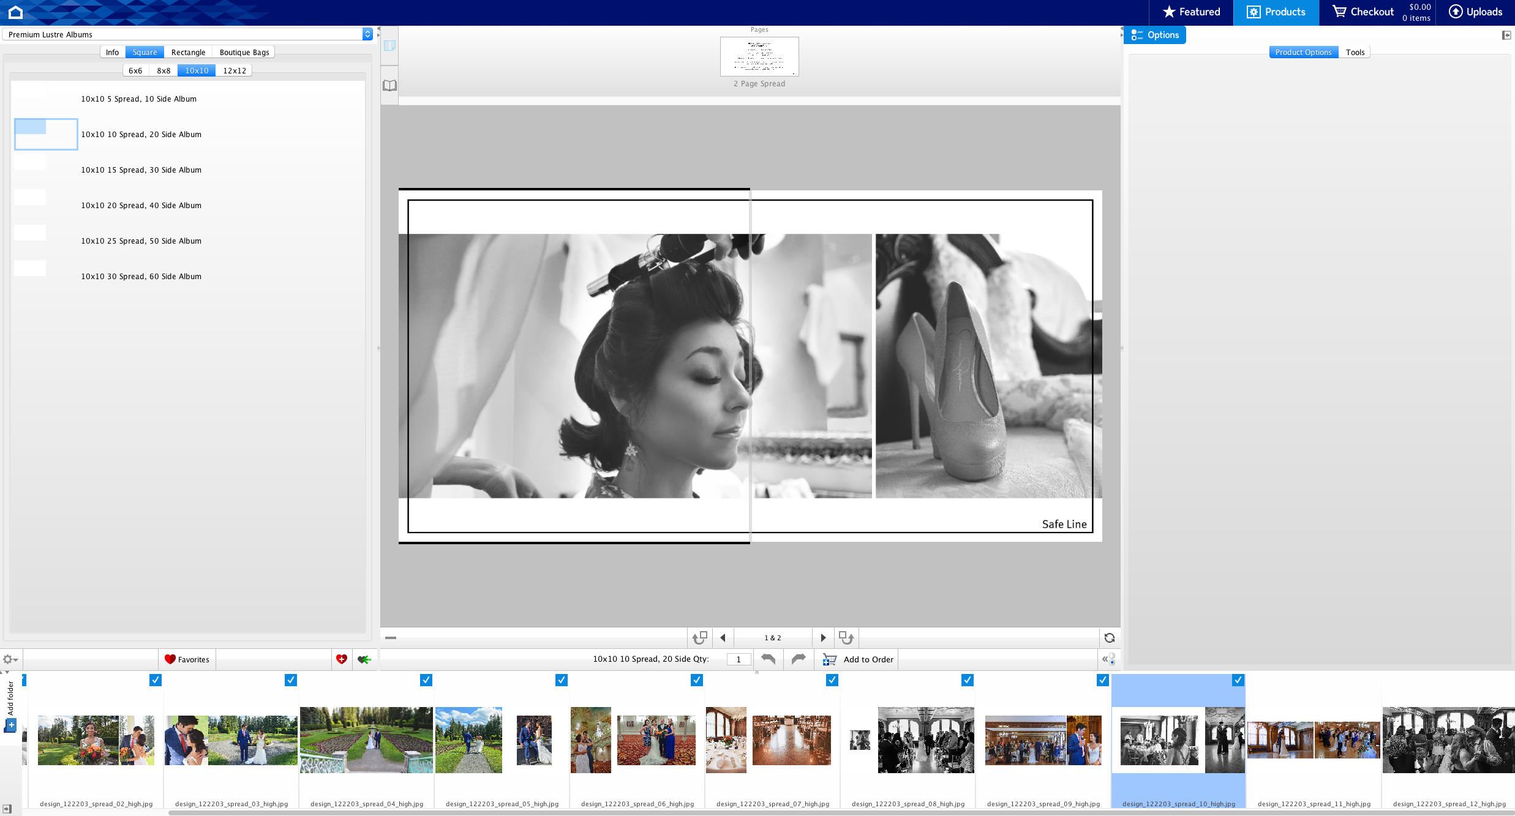Viewport: 1515px width, 816px height.
Task: Collapse the right panel with corner icon
Action: (x=1506, y=35)
